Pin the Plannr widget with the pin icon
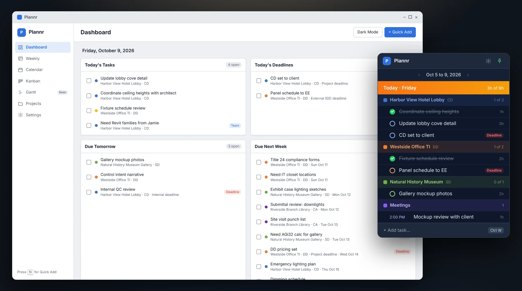The height and width of the screenshot is (291, 522). 499,61
